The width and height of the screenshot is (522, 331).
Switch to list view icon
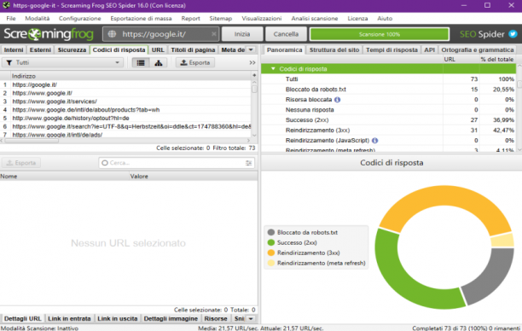[x=141, y=62]
